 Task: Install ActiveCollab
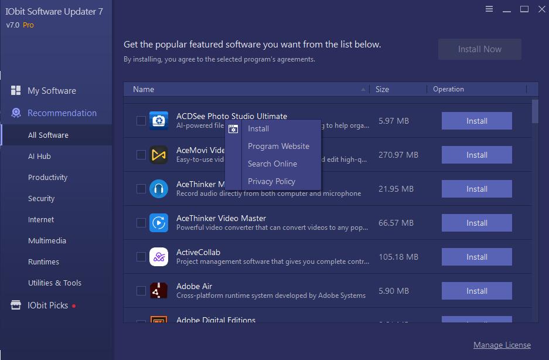point(476,257)
